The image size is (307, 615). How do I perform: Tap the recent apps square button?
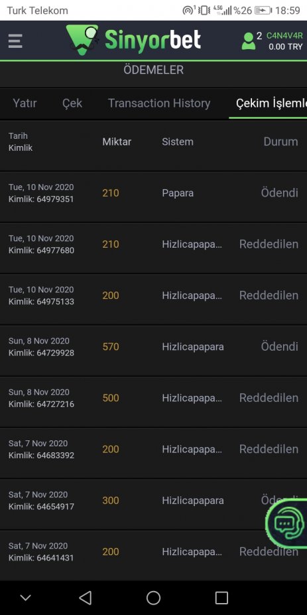221,598
